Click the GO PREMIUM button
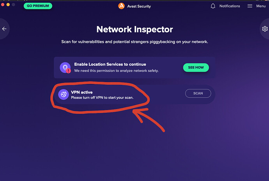269x181 pixels. point(38,6)
